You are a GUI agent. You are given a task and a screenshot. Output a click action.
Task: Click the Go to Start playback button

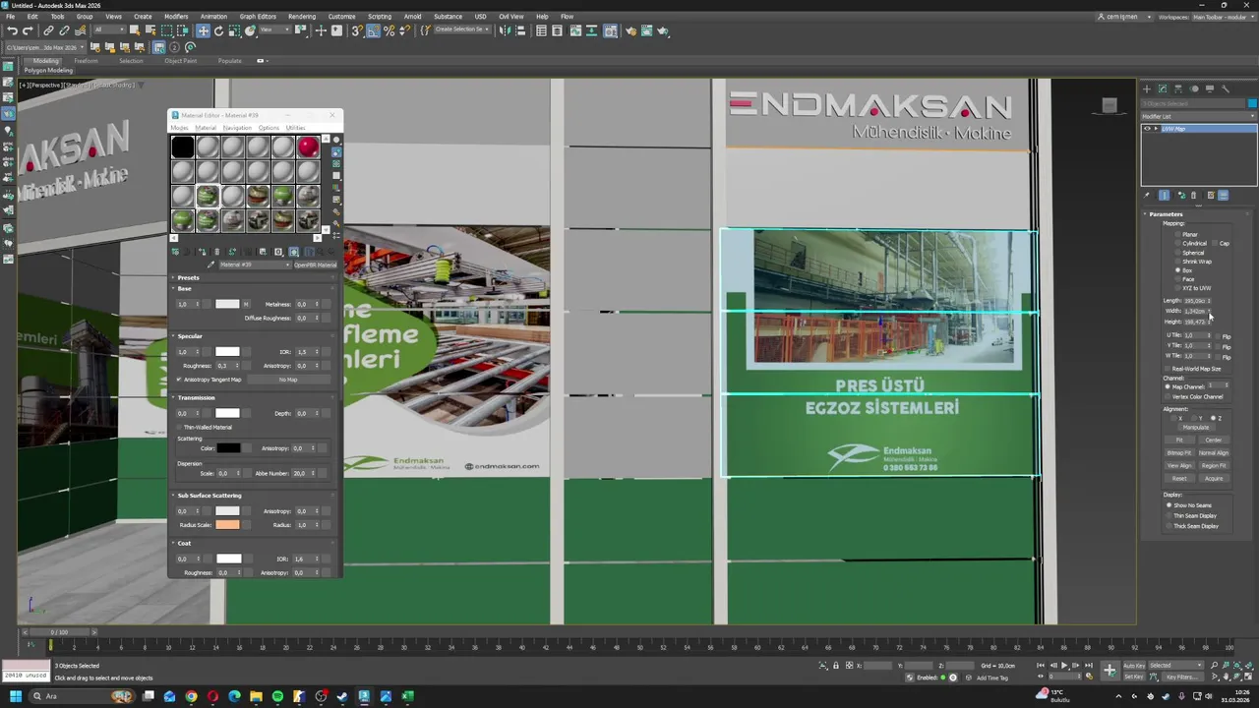[1041, 666]
